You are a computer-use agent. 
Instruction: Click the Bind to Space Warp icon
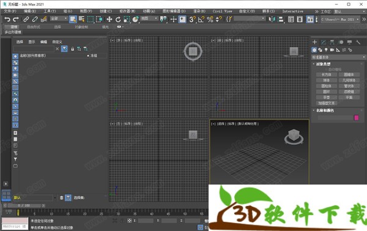tap(43, 19)
